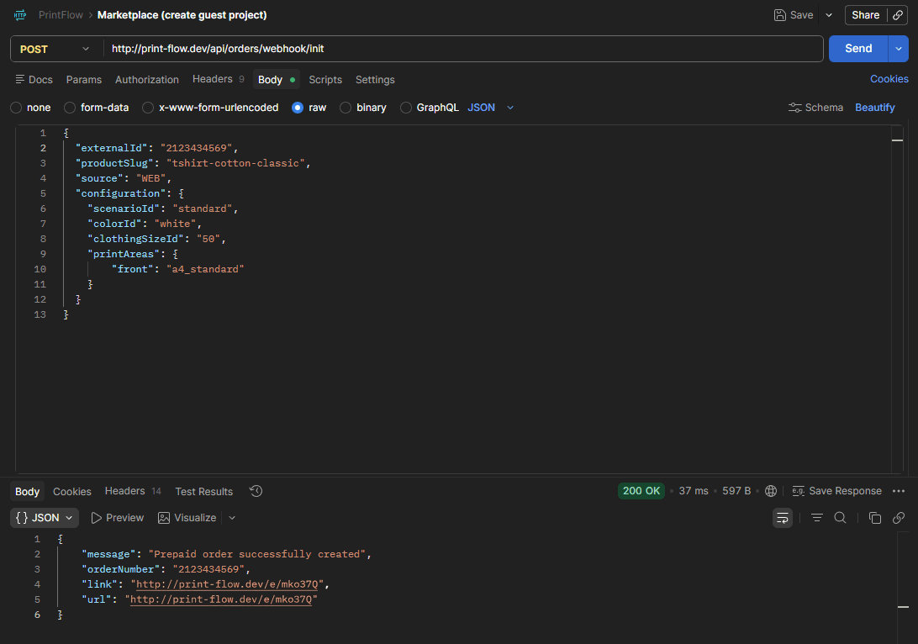Click the filter response icon
Image resolution: width=918 pixels, height=644 pixels.
pos(817,518)
